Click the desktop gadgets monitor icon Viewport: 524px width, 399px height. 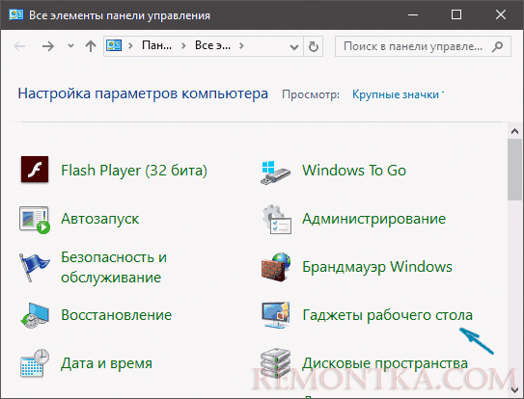[276, 315]
